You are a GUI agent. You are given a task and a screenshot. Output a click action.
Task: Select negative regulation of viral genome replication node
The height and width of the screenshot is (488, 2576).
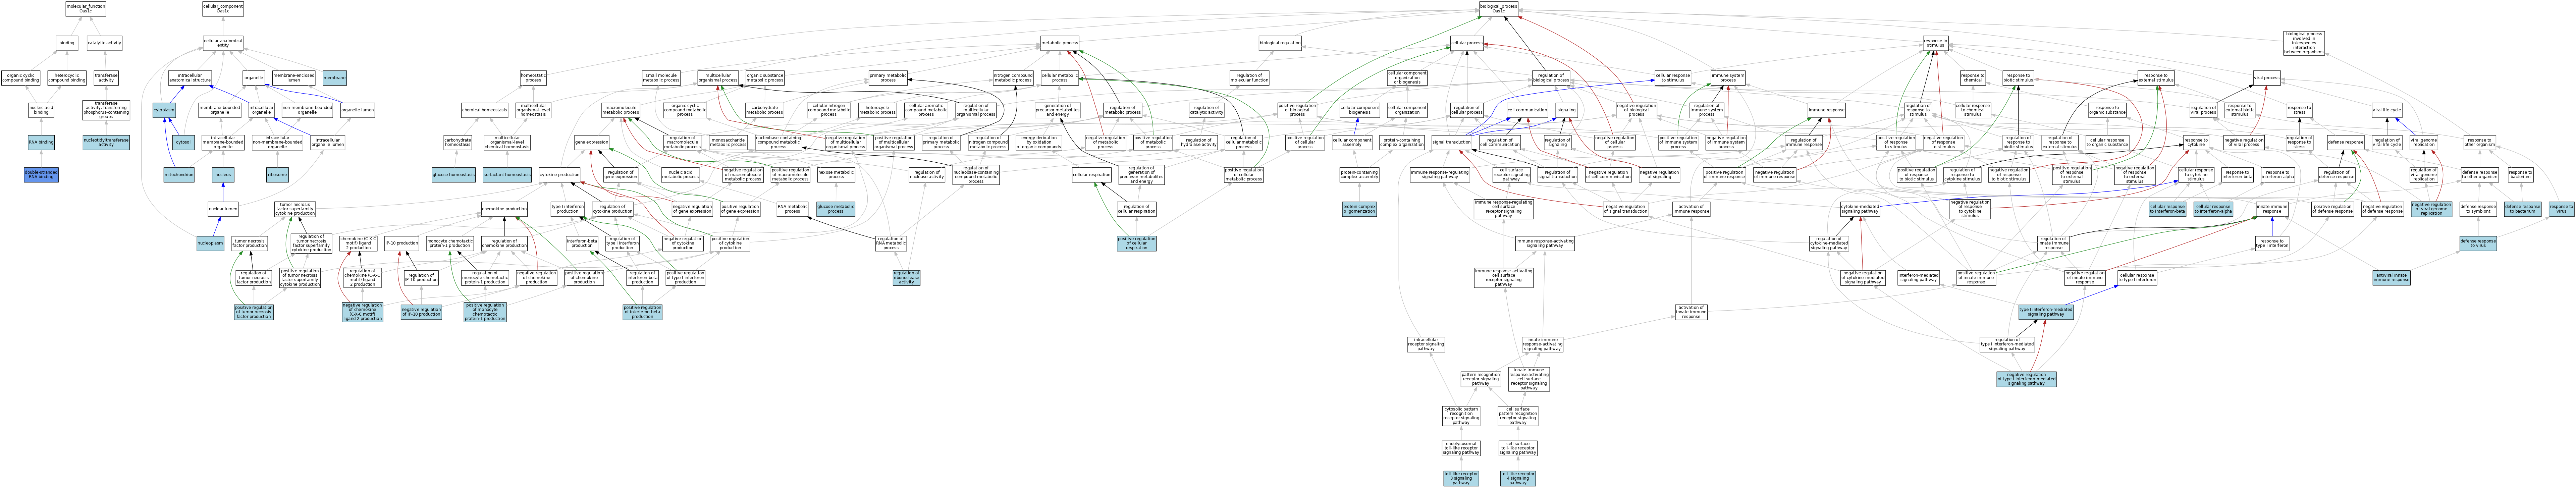point(2431,209)
